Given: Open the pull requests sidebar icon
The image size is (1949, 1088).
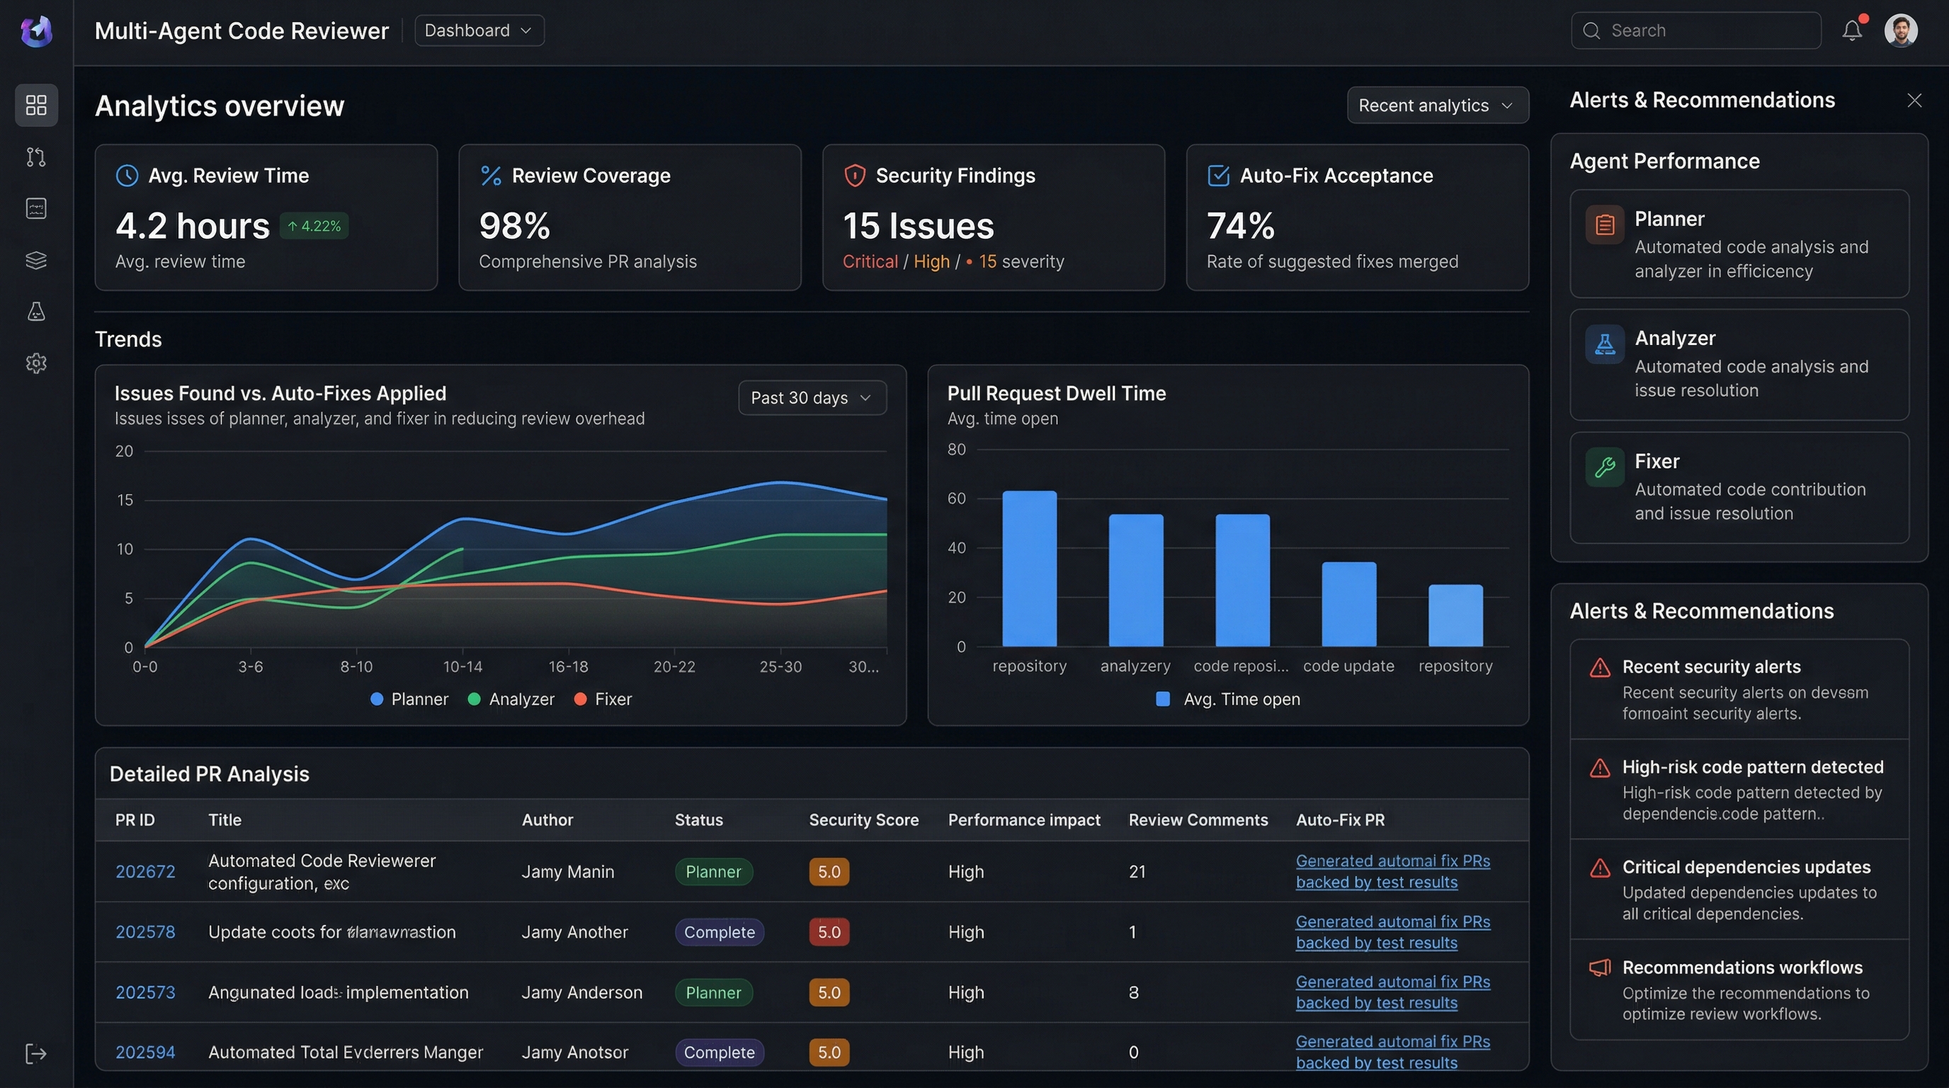Looking at the screenshot, I should pyautogui.click(x=35, y=157).
